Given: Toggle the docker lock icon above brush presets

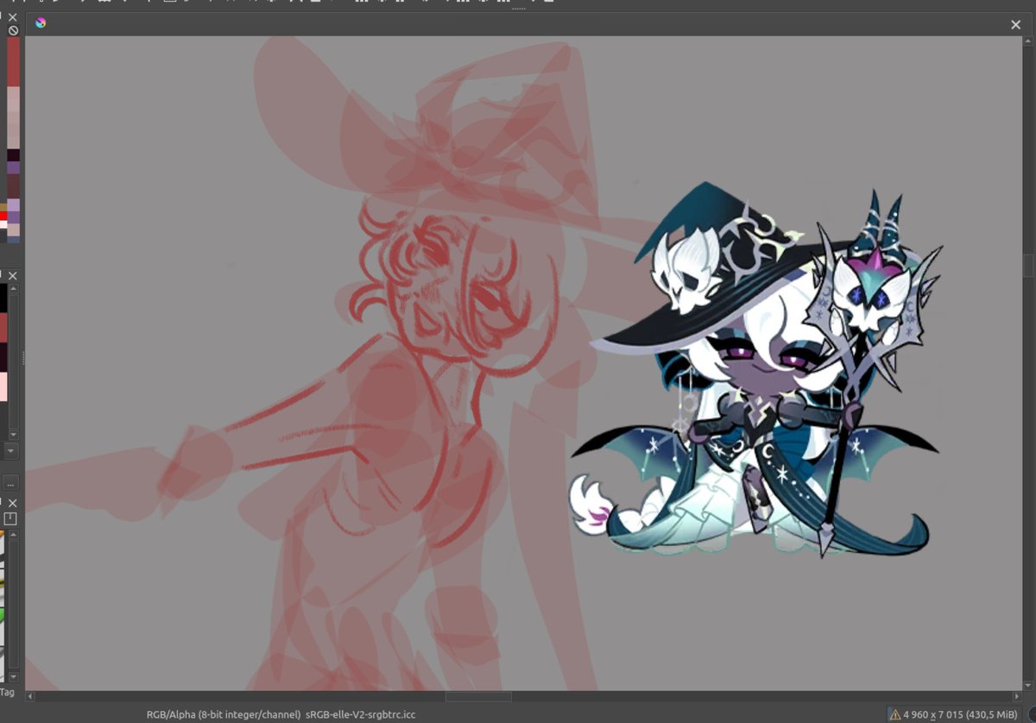Looking at the screenshot, I should coord(11,519).
